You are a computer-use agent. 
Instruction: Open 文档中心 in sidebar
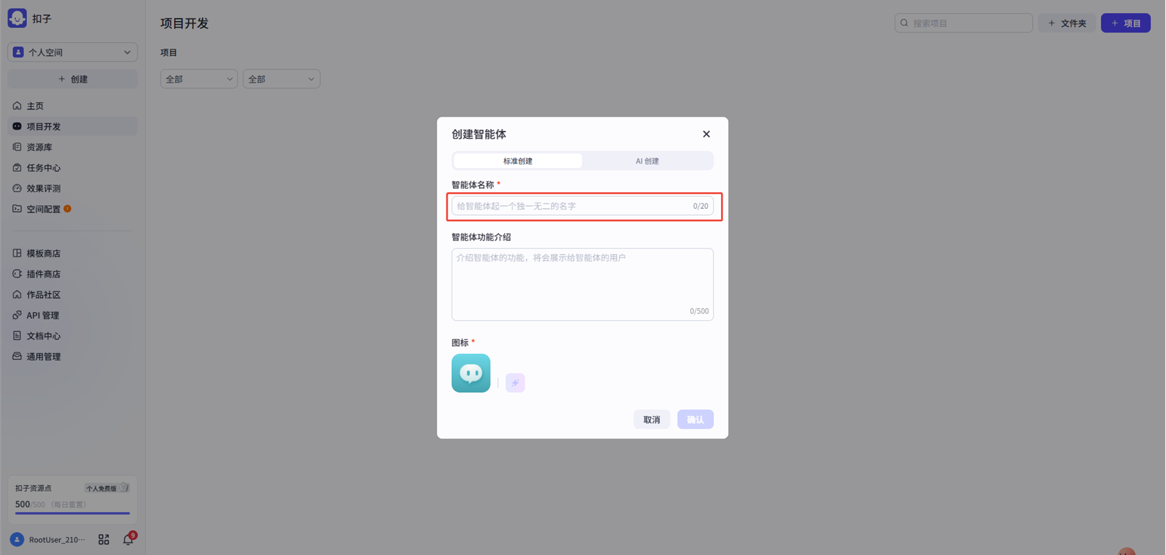pos(73,336)
